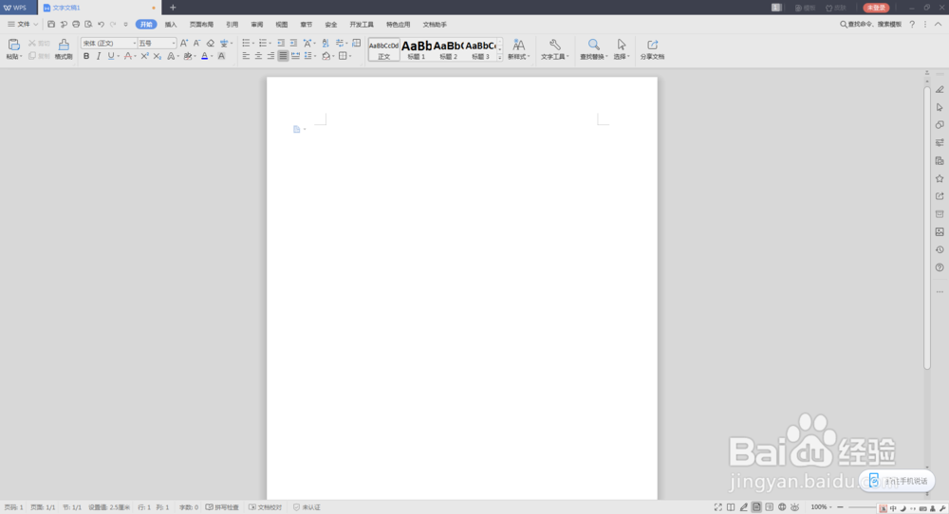The image size is (949, 514).
Task: Open the 审阅 ribbon tab
Action: (257, 25)
